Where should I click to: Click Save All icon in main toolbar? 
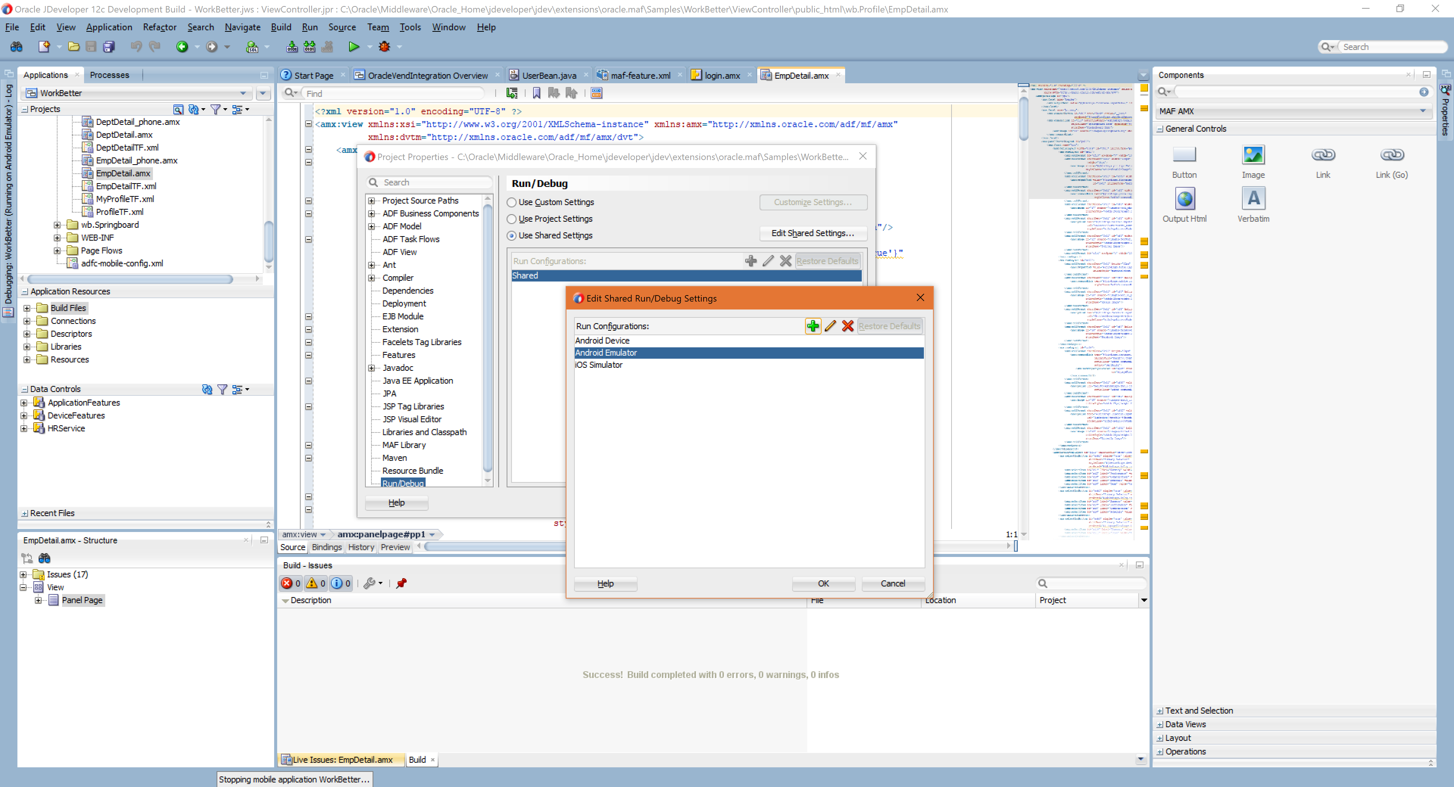pos(109,47)
